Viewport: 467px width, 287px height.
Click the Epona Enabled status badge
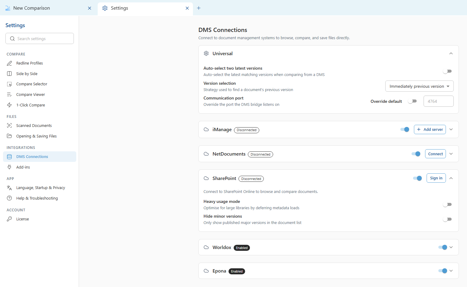237,271
